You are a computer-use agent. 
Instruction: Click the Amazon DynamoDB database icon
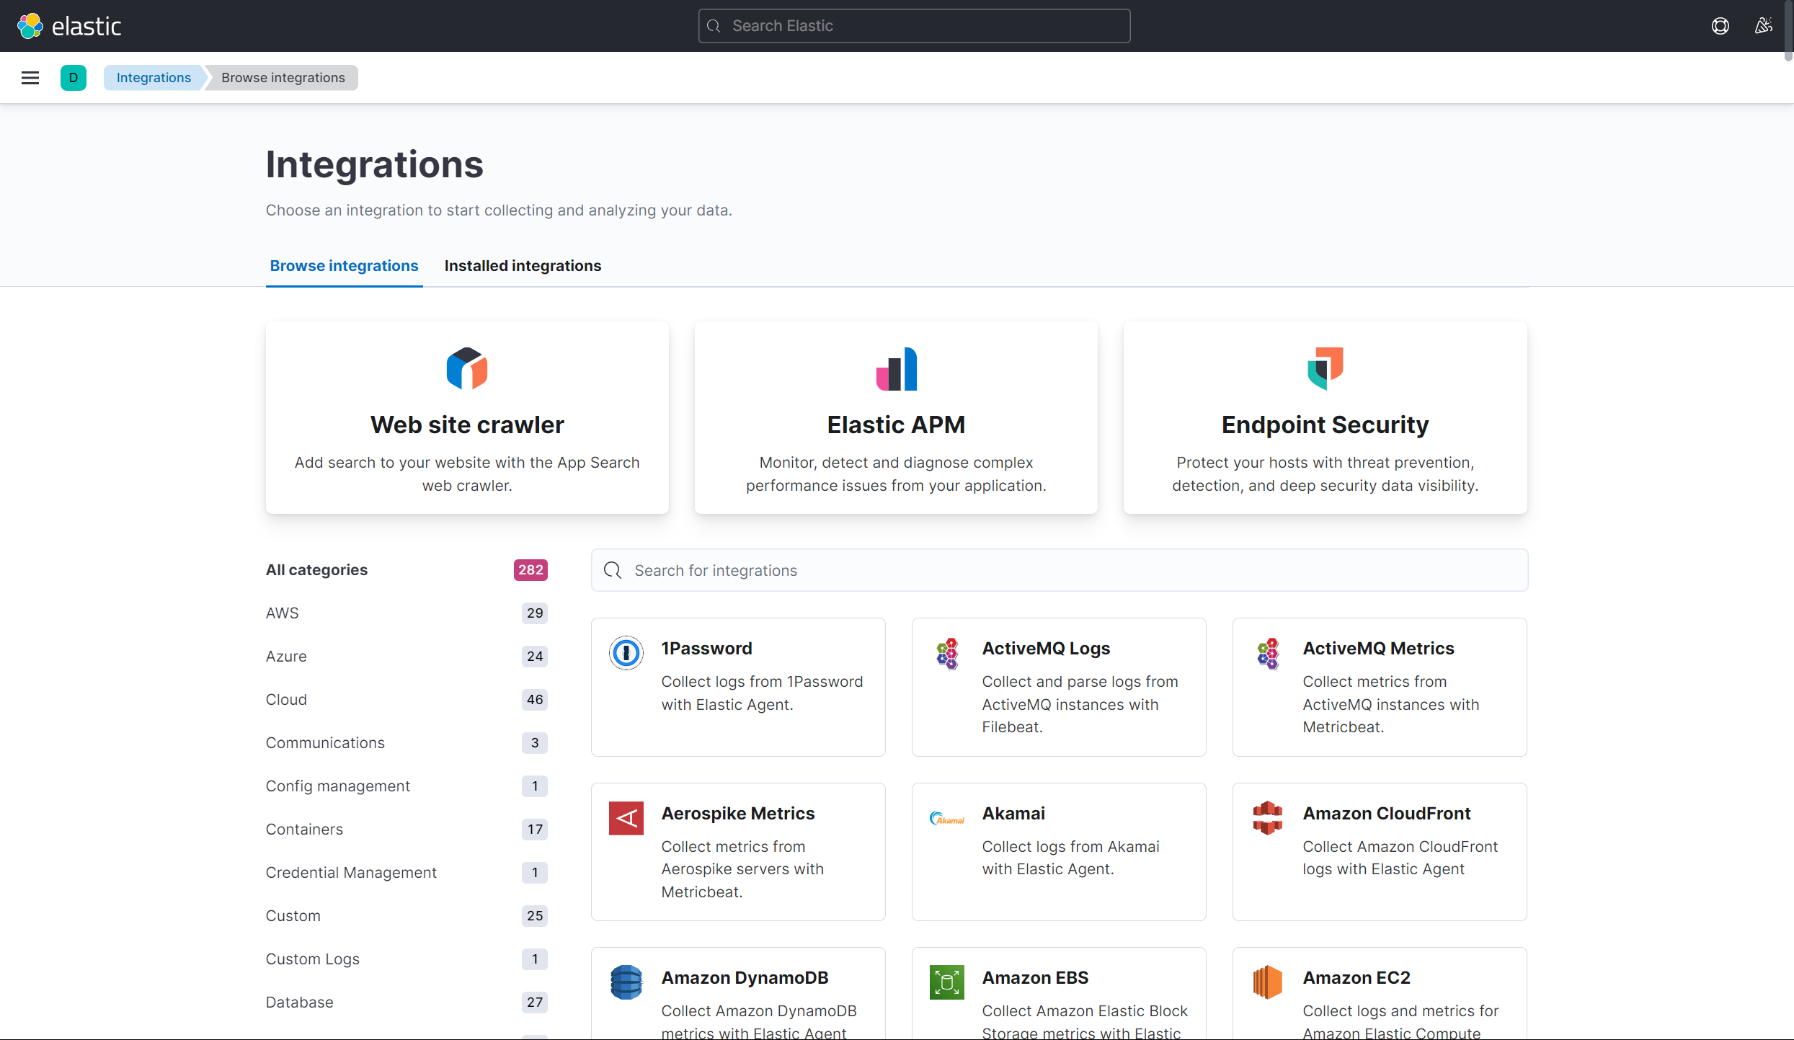click(626, 982)
